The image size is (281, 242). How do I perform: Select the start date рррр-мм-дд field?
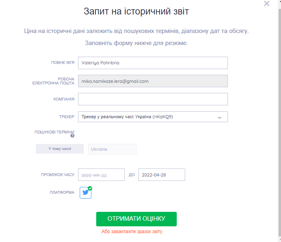click(x=101, y=175)
